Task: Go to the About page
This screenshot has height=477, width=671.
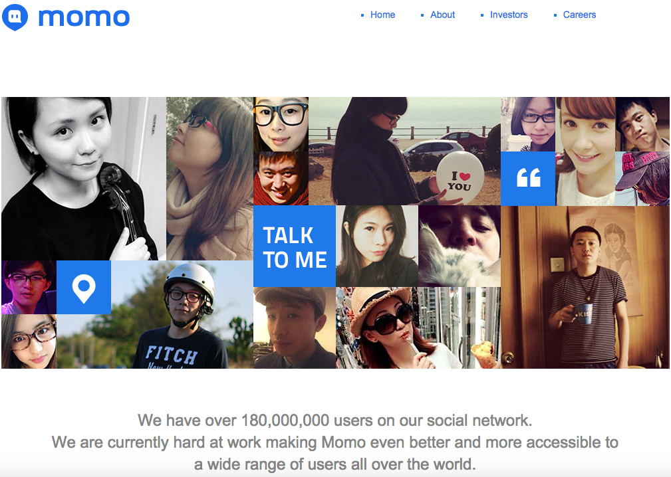Action: pyautogui.click(x=442, y=15)
